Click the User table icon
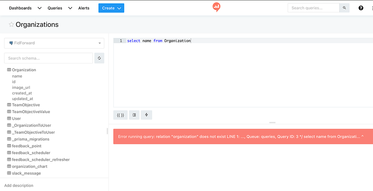Viewport: 373px width, 191px height. 9,119
